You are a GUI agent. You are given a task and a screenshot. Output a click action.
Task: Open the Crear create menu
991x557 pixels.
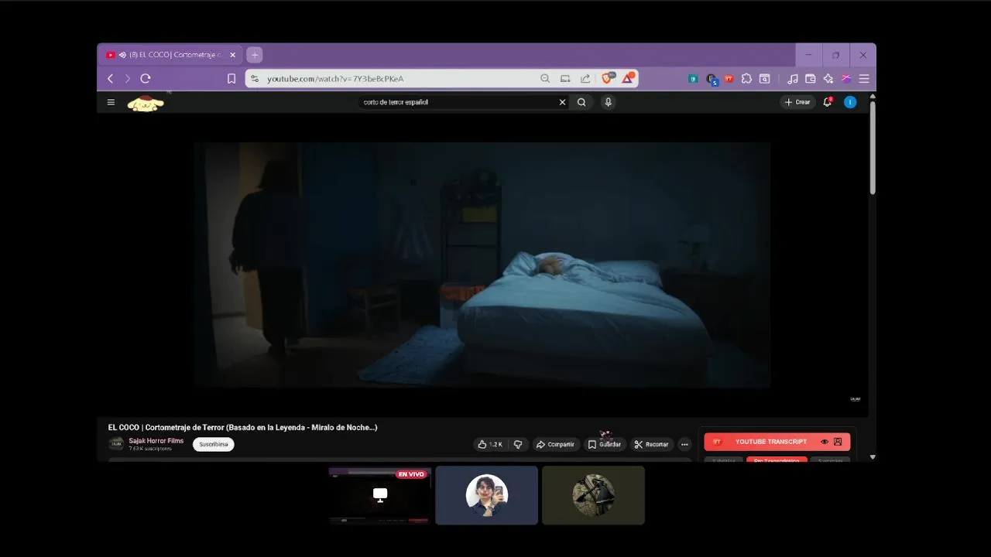point(797,102)
